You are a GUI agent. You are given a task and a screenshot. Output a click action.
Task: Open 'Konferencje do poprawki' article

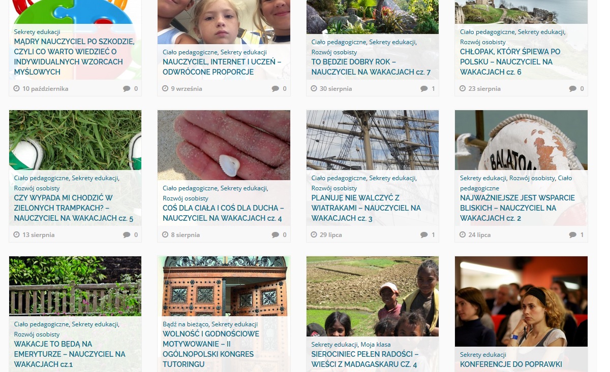[511, 364]
